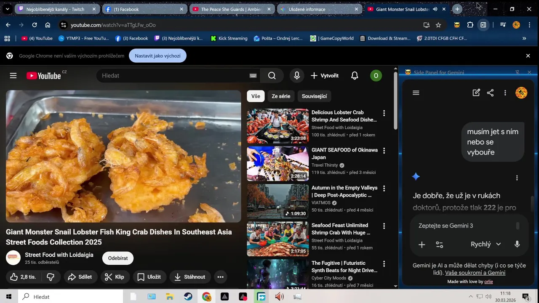Open Gemini side panel hamburger menu
The width and height of the screenshot is (539, 303).
tap(416, 93)
